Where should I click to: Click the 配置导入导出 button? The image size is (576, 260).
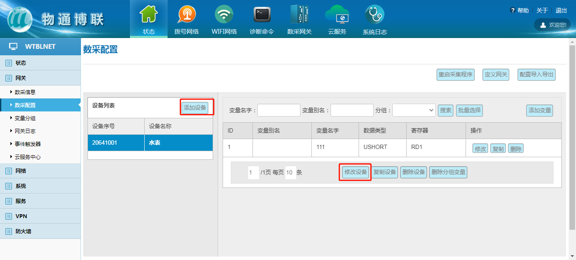point(537,75)
